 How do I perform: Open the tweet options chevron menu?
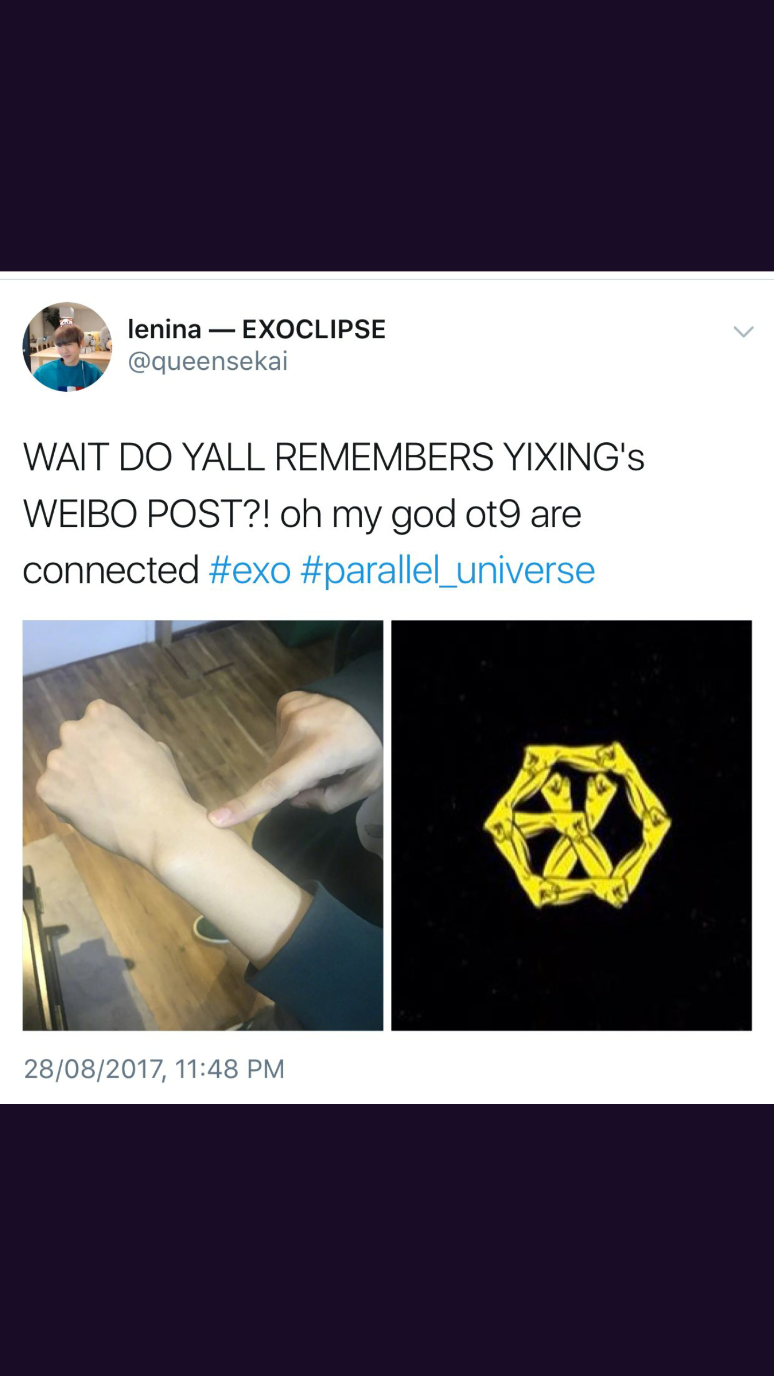point(743,332)
